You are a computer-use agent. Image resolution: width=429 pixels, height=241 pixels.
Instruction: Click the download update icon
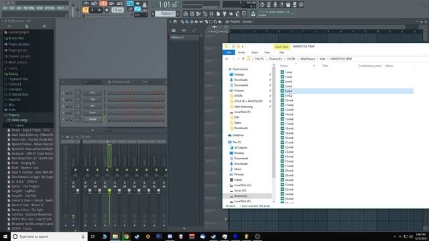[x=253, y=13]
